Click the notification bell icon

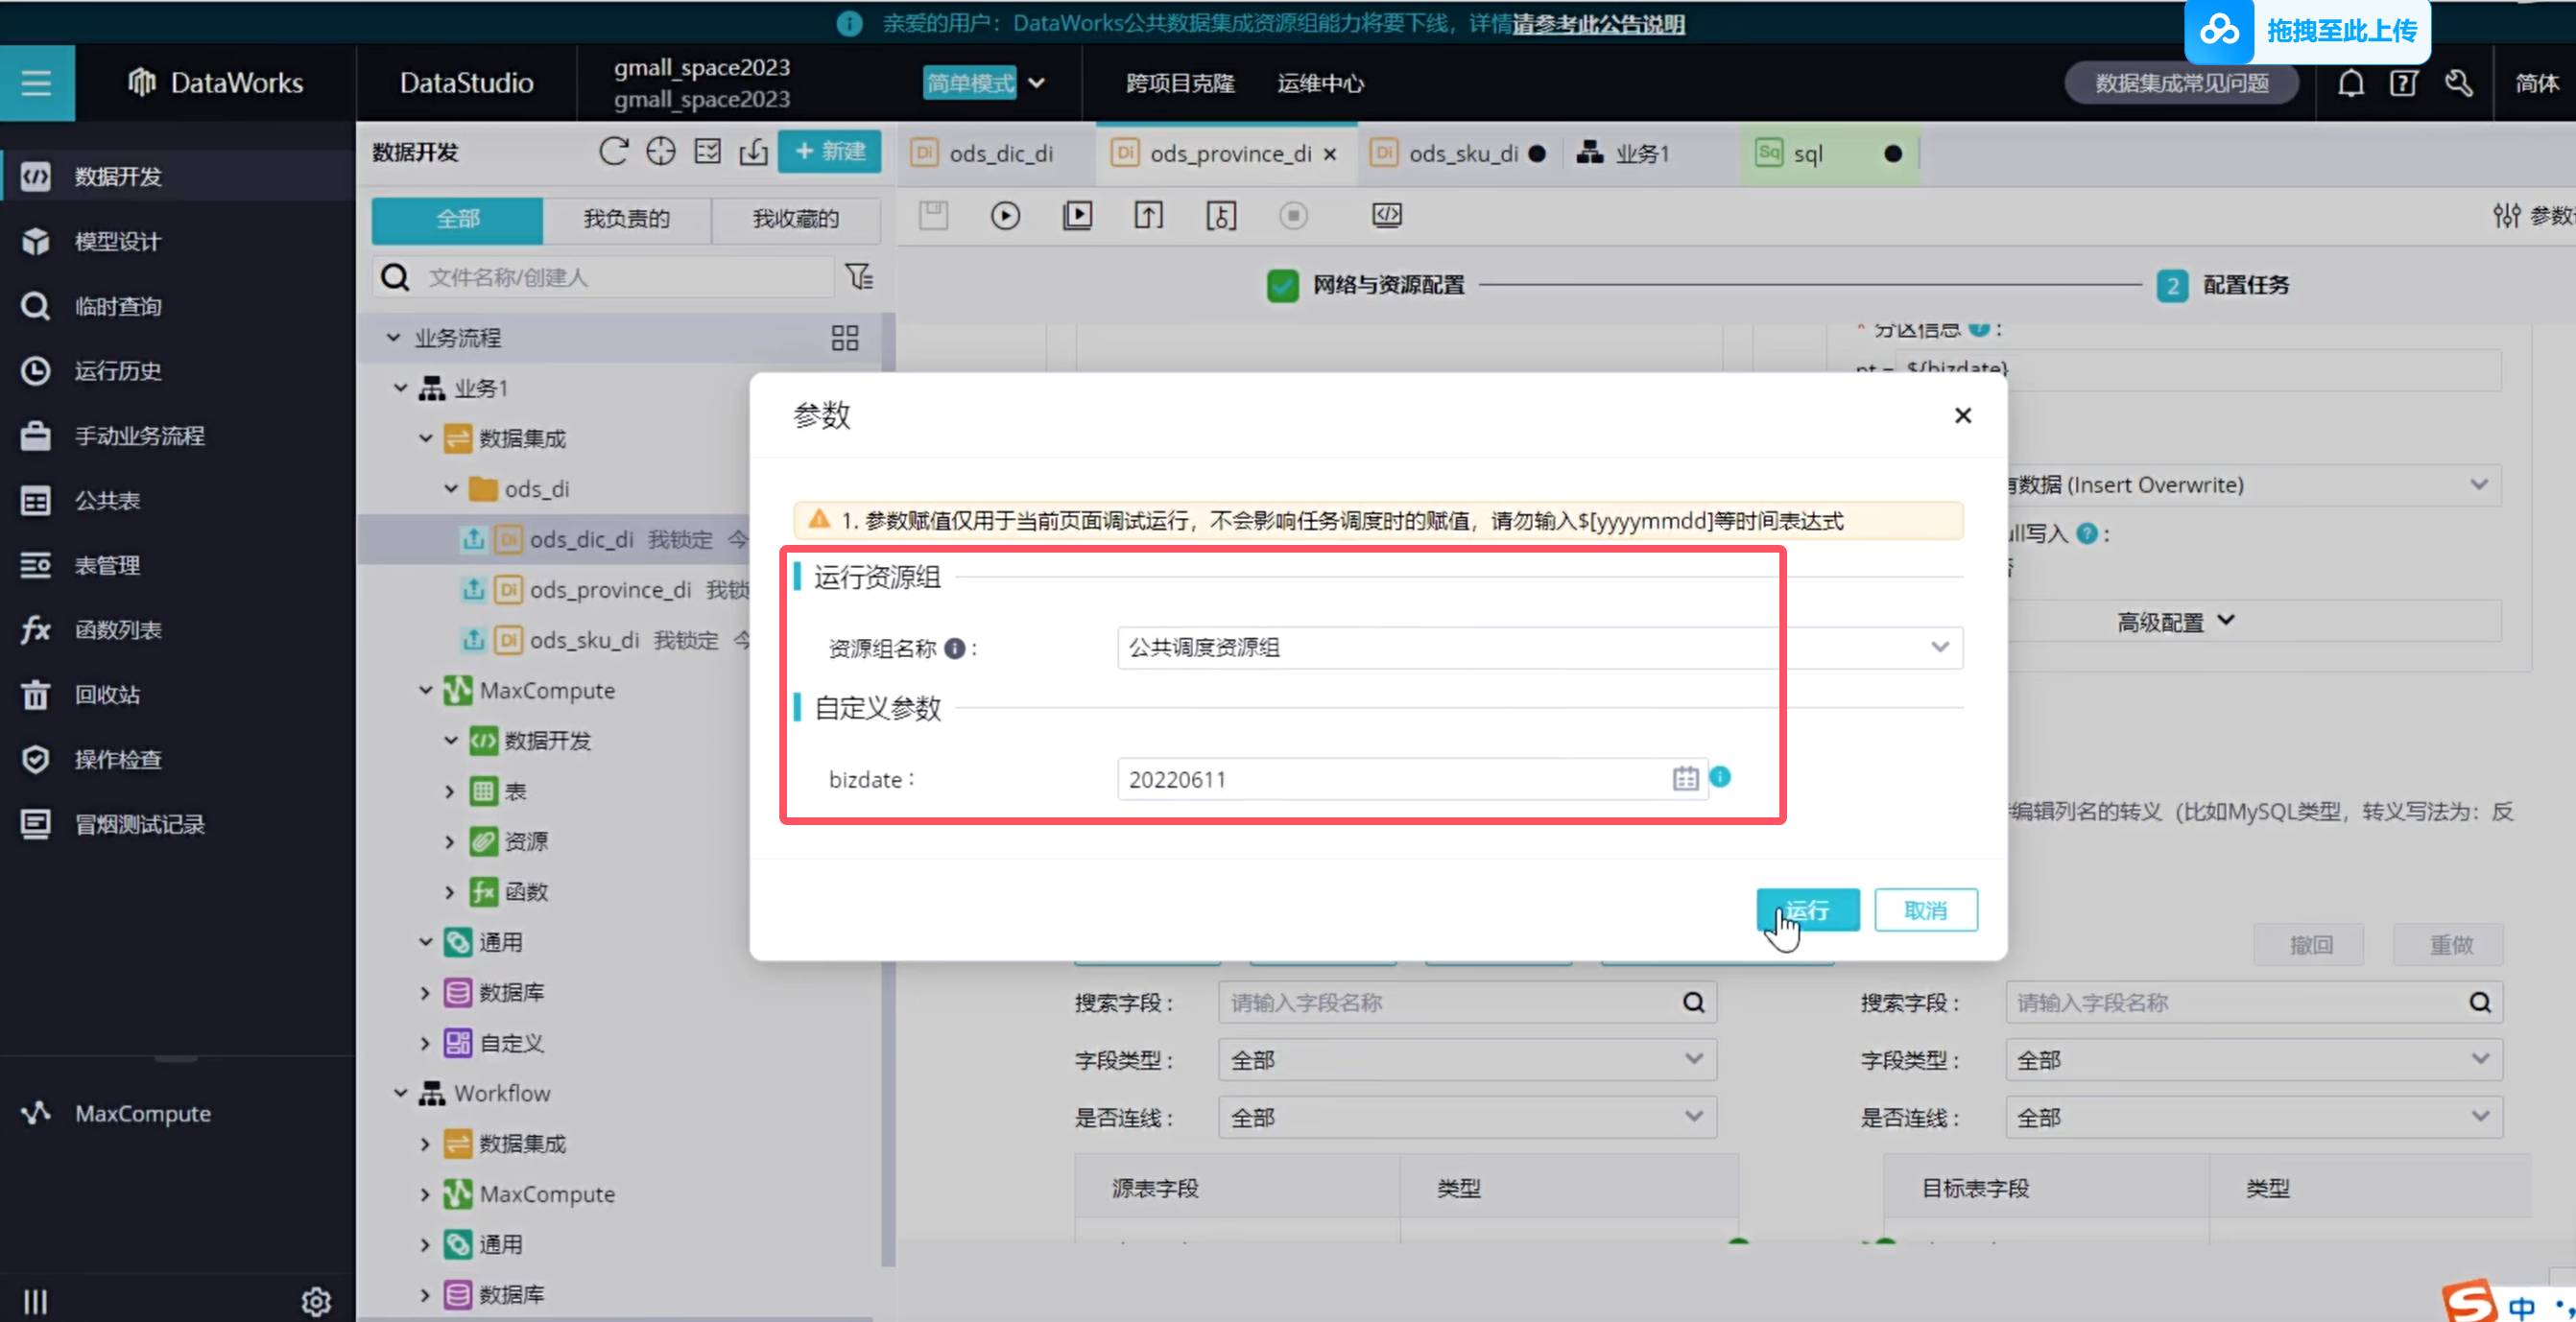[2350, 83]
